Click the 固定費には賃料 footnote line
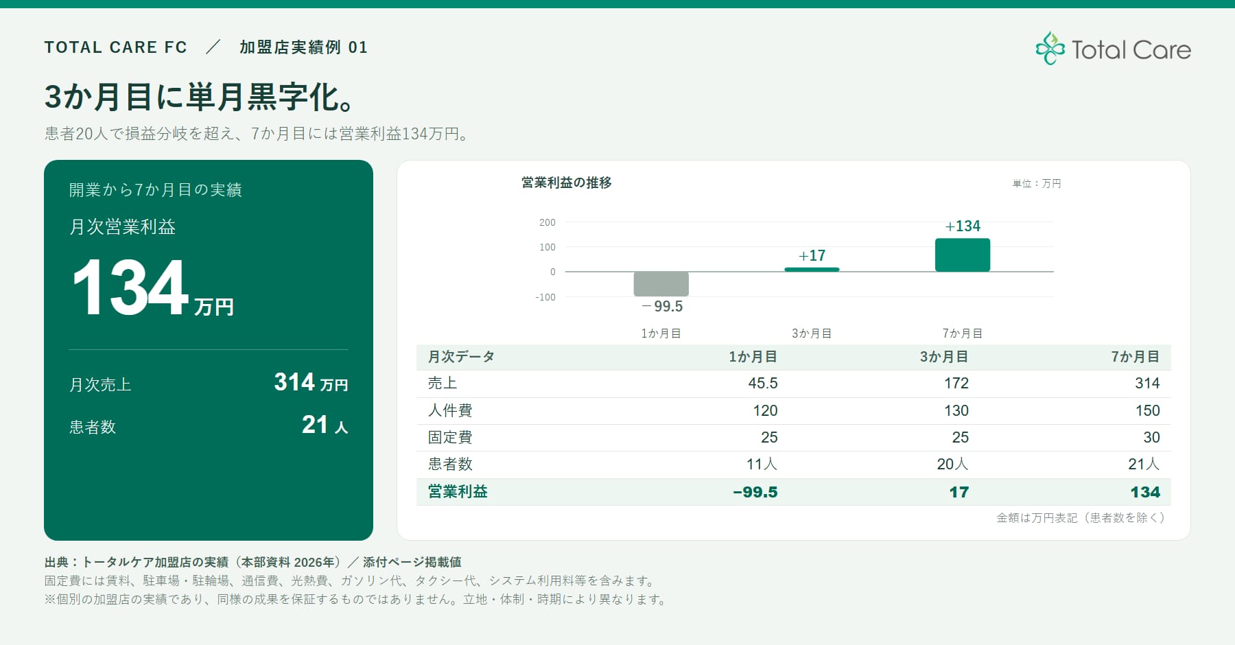Screen dimensions: 1235x645 point(351,581)
